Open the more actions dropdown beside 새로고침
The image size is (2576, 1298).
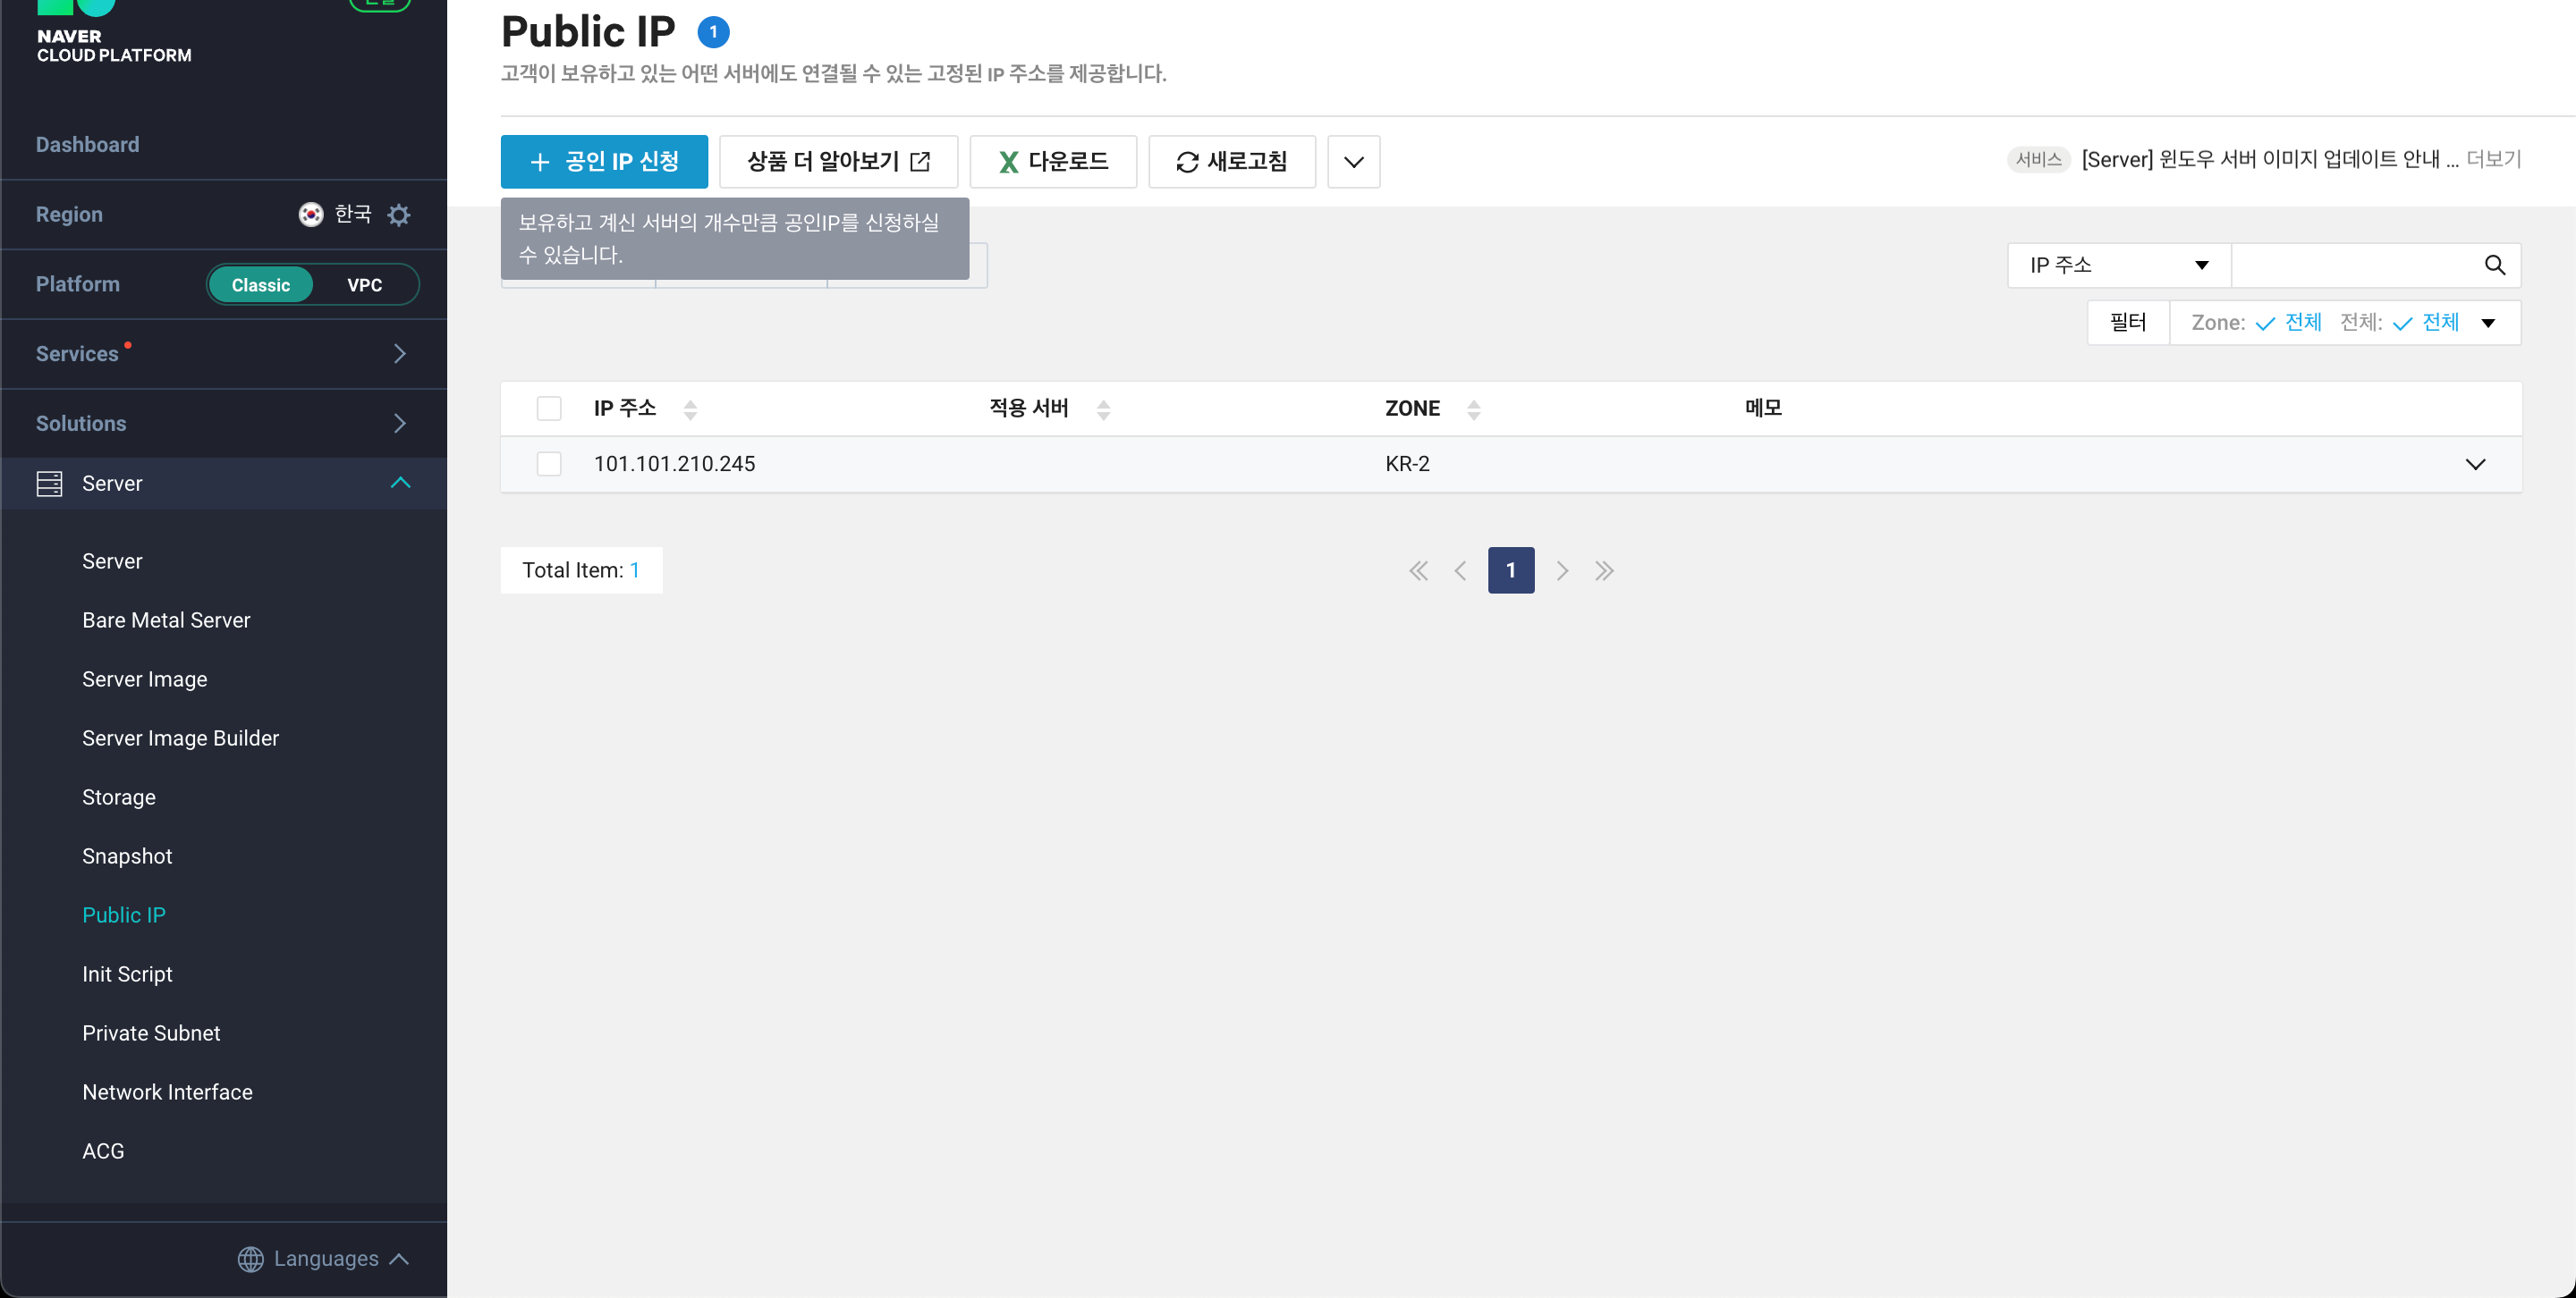pyautogui.click(x=1353, y=162)
